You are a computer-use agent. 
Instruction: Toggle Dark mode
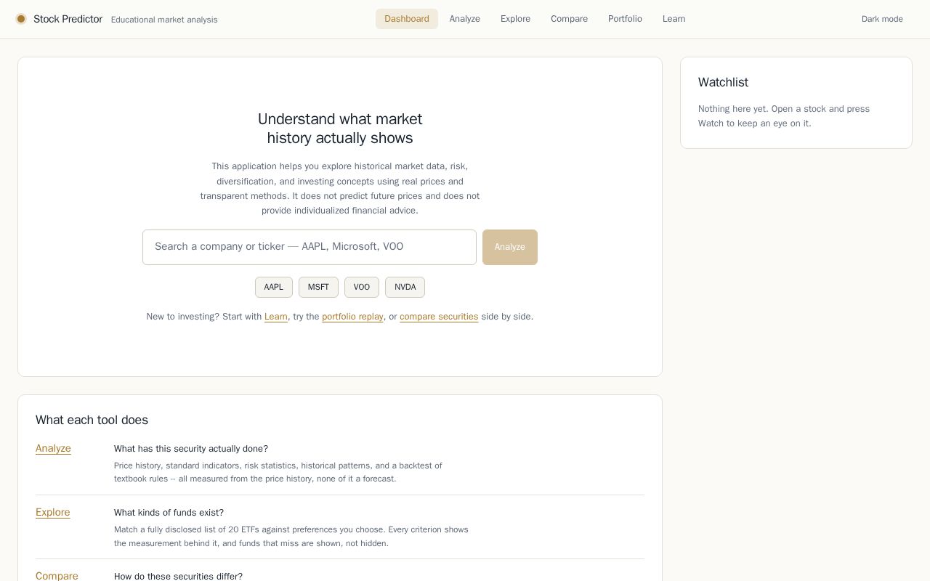(x=882, y=19)
